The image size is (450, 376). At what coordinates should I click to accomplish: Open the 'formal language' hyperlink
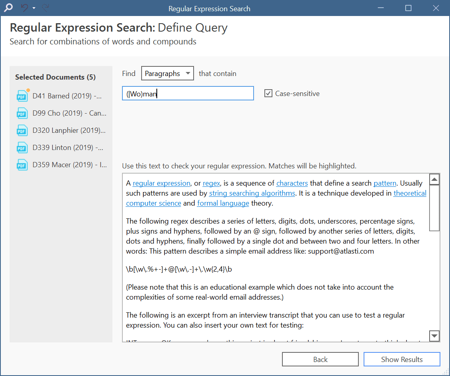click(223, 203)
